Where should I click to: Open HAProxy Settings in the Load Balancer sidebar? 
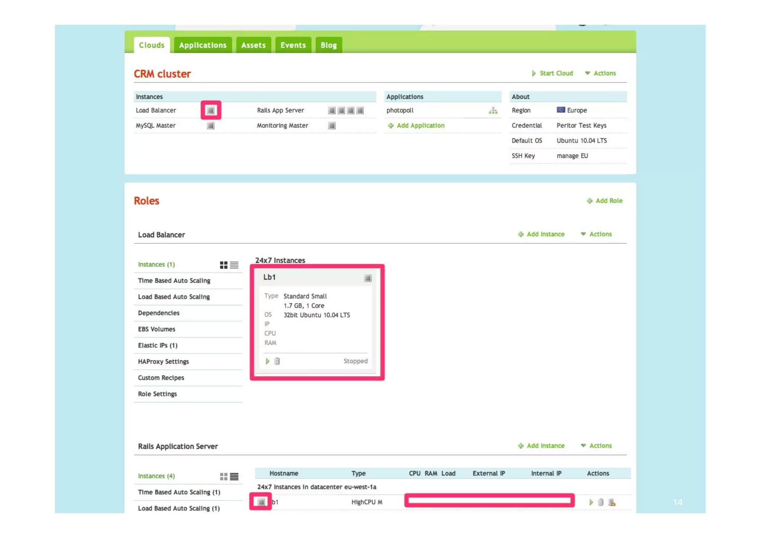click(163, 361)
